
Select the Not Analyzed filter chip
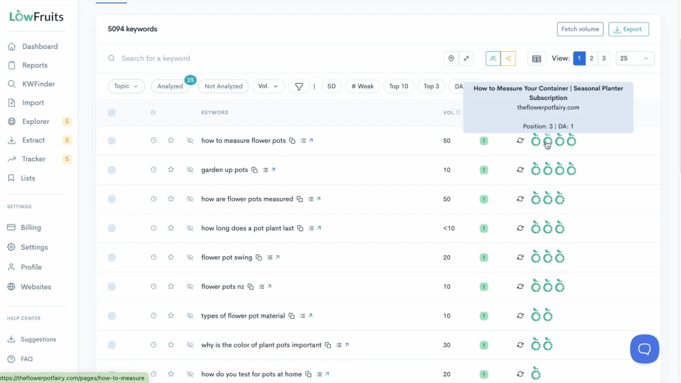click(223, 86)
